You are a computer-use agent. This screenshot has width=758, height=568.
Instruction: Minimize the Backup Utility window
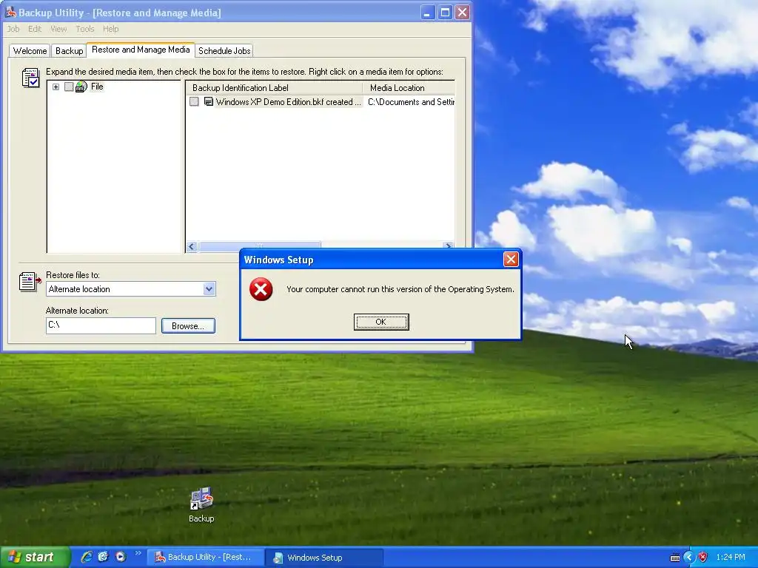(x=427, y=12)
